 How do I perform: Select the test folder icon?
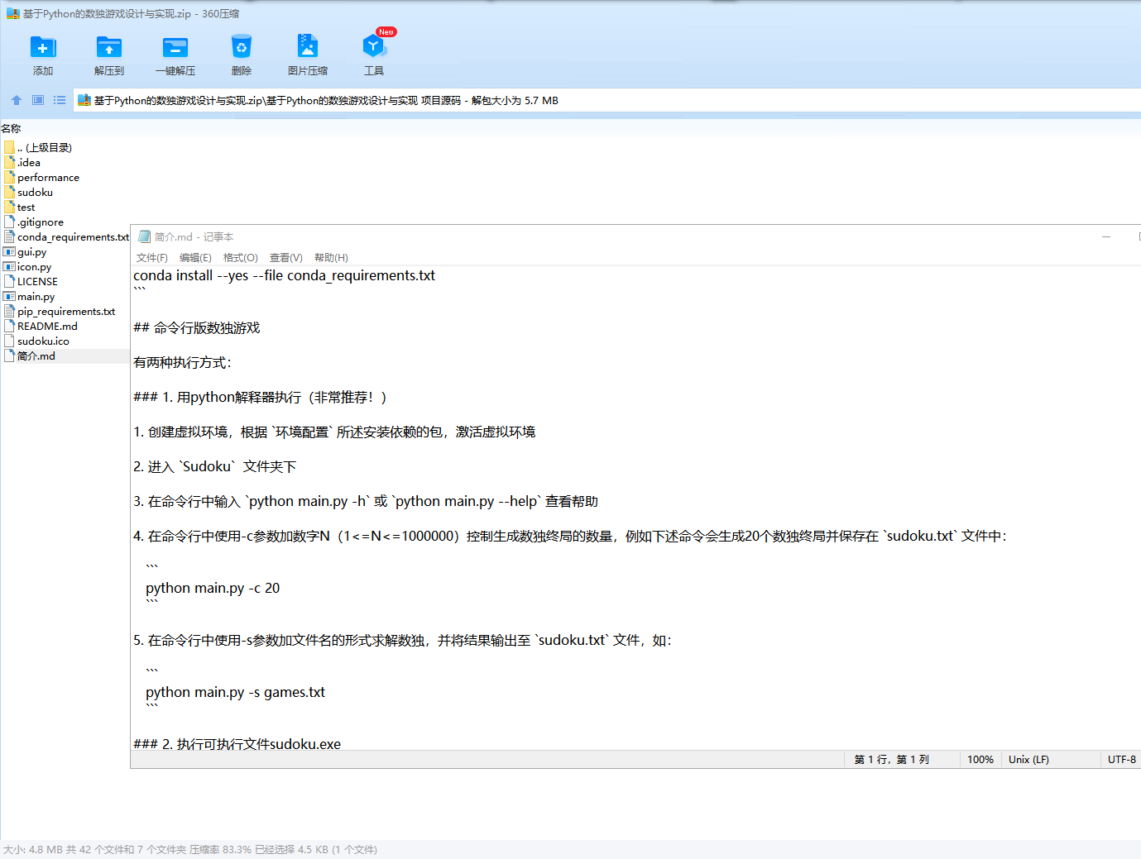pyautogui.click(x=10, y=207)
